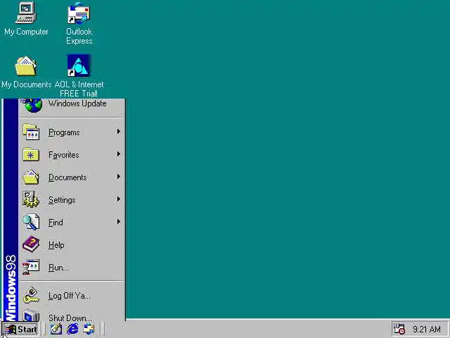
Task: Click the Run window icon
Action: coord(31,267)
